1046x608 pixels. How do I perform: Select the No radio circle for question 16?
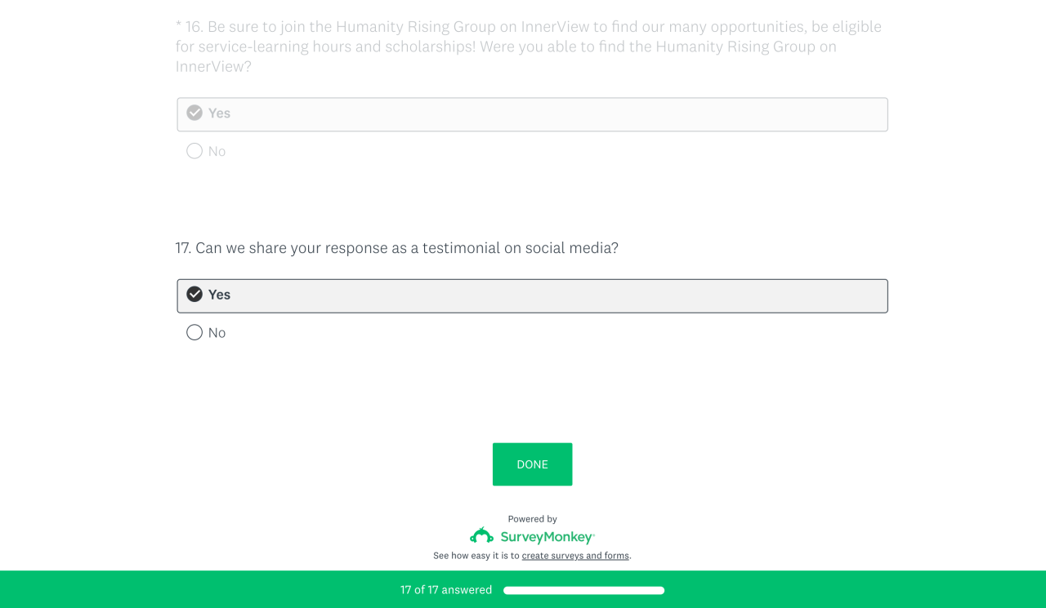(194, 151)
